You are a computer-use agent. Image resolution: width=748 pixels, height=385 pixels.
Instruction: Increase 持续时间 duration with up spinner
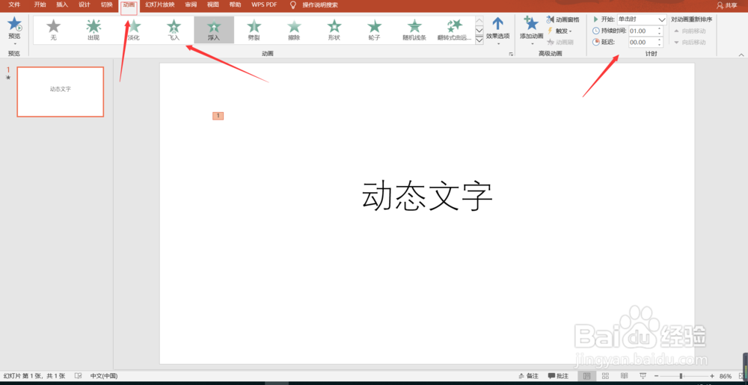(659, 28)
